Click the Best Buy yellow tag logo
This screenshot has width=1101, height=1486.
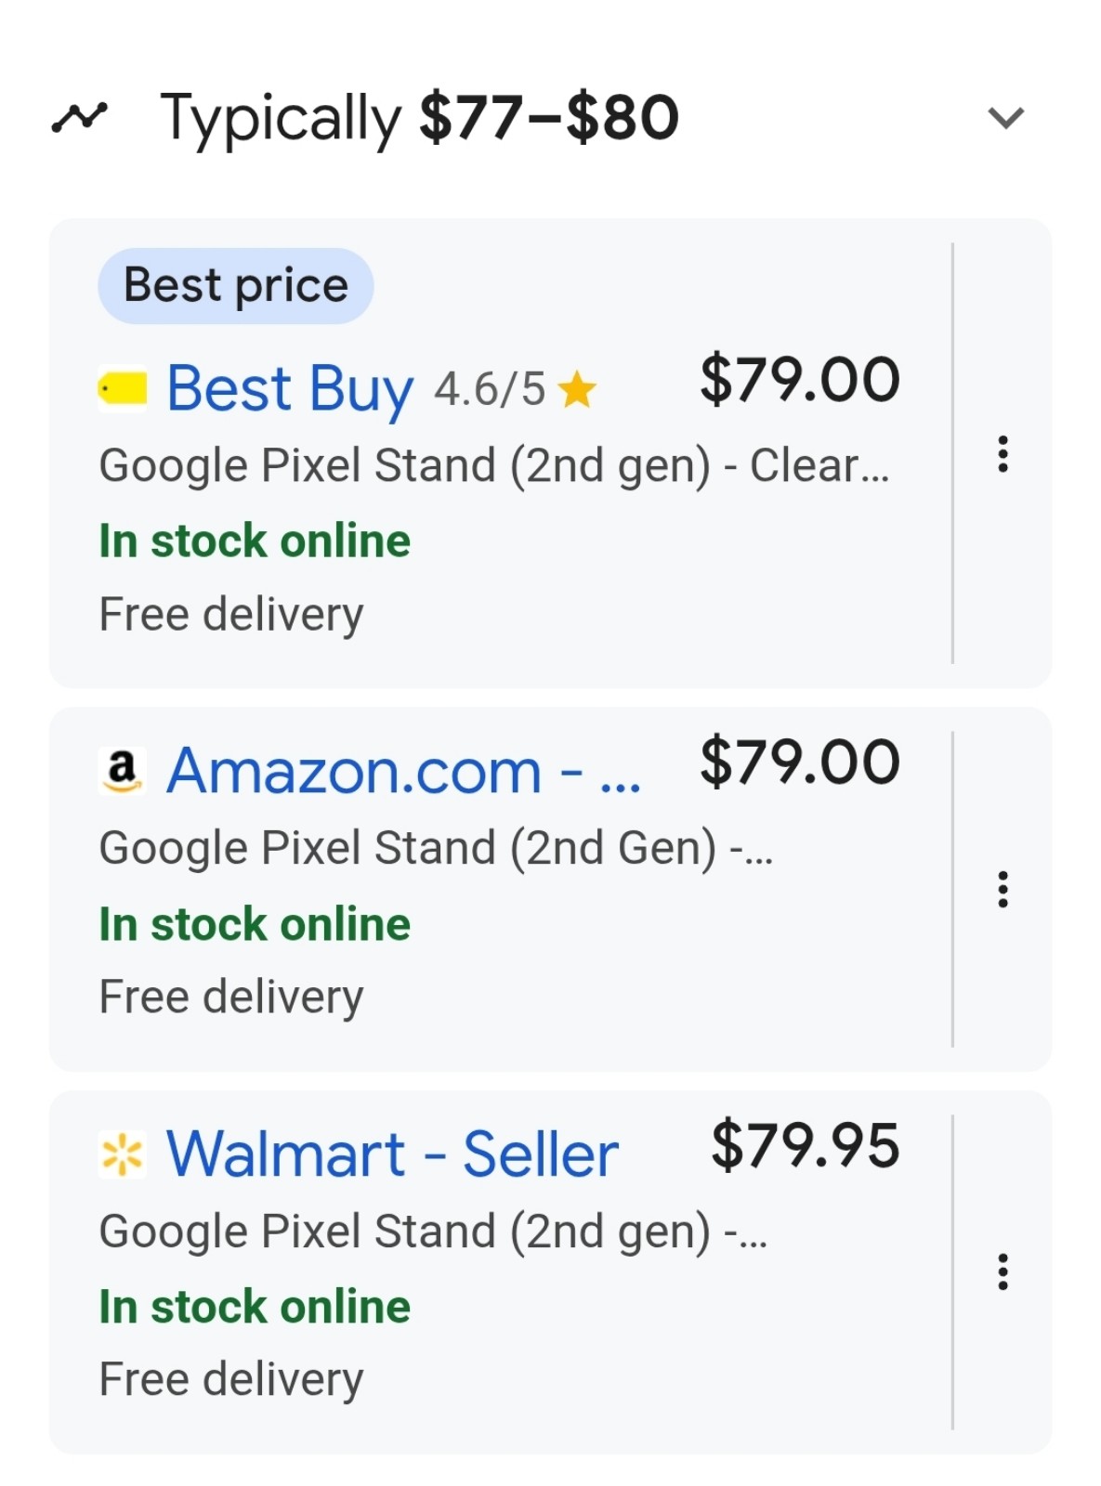point(123,388)
